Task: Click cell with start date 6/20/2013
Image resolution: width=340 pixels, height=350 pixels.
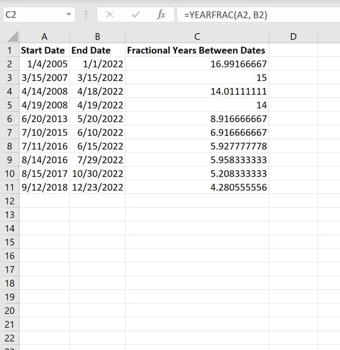Action: (44, 119)
